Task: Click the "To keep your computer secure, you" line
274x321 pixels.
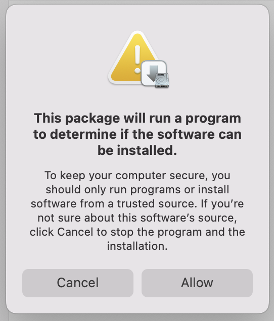Action: tap(138, 176)
